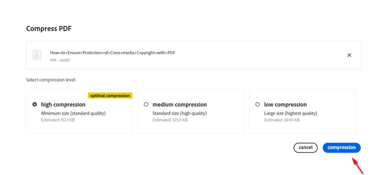Screen dimensions: 380x175
Task: Click the PDF document file icon
Action: pyautogui.click(x=37, y=55)
